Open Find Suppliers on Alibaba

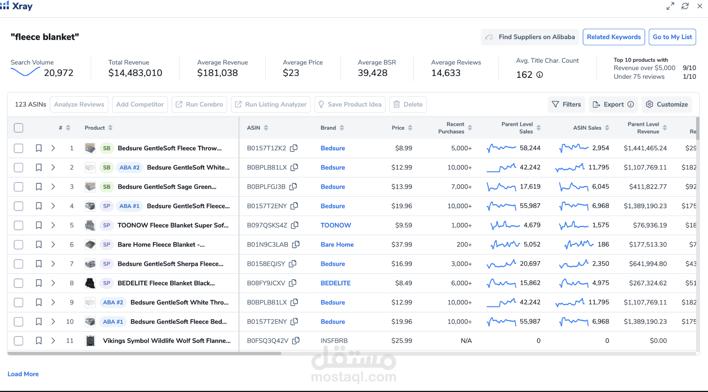[530, 37]
